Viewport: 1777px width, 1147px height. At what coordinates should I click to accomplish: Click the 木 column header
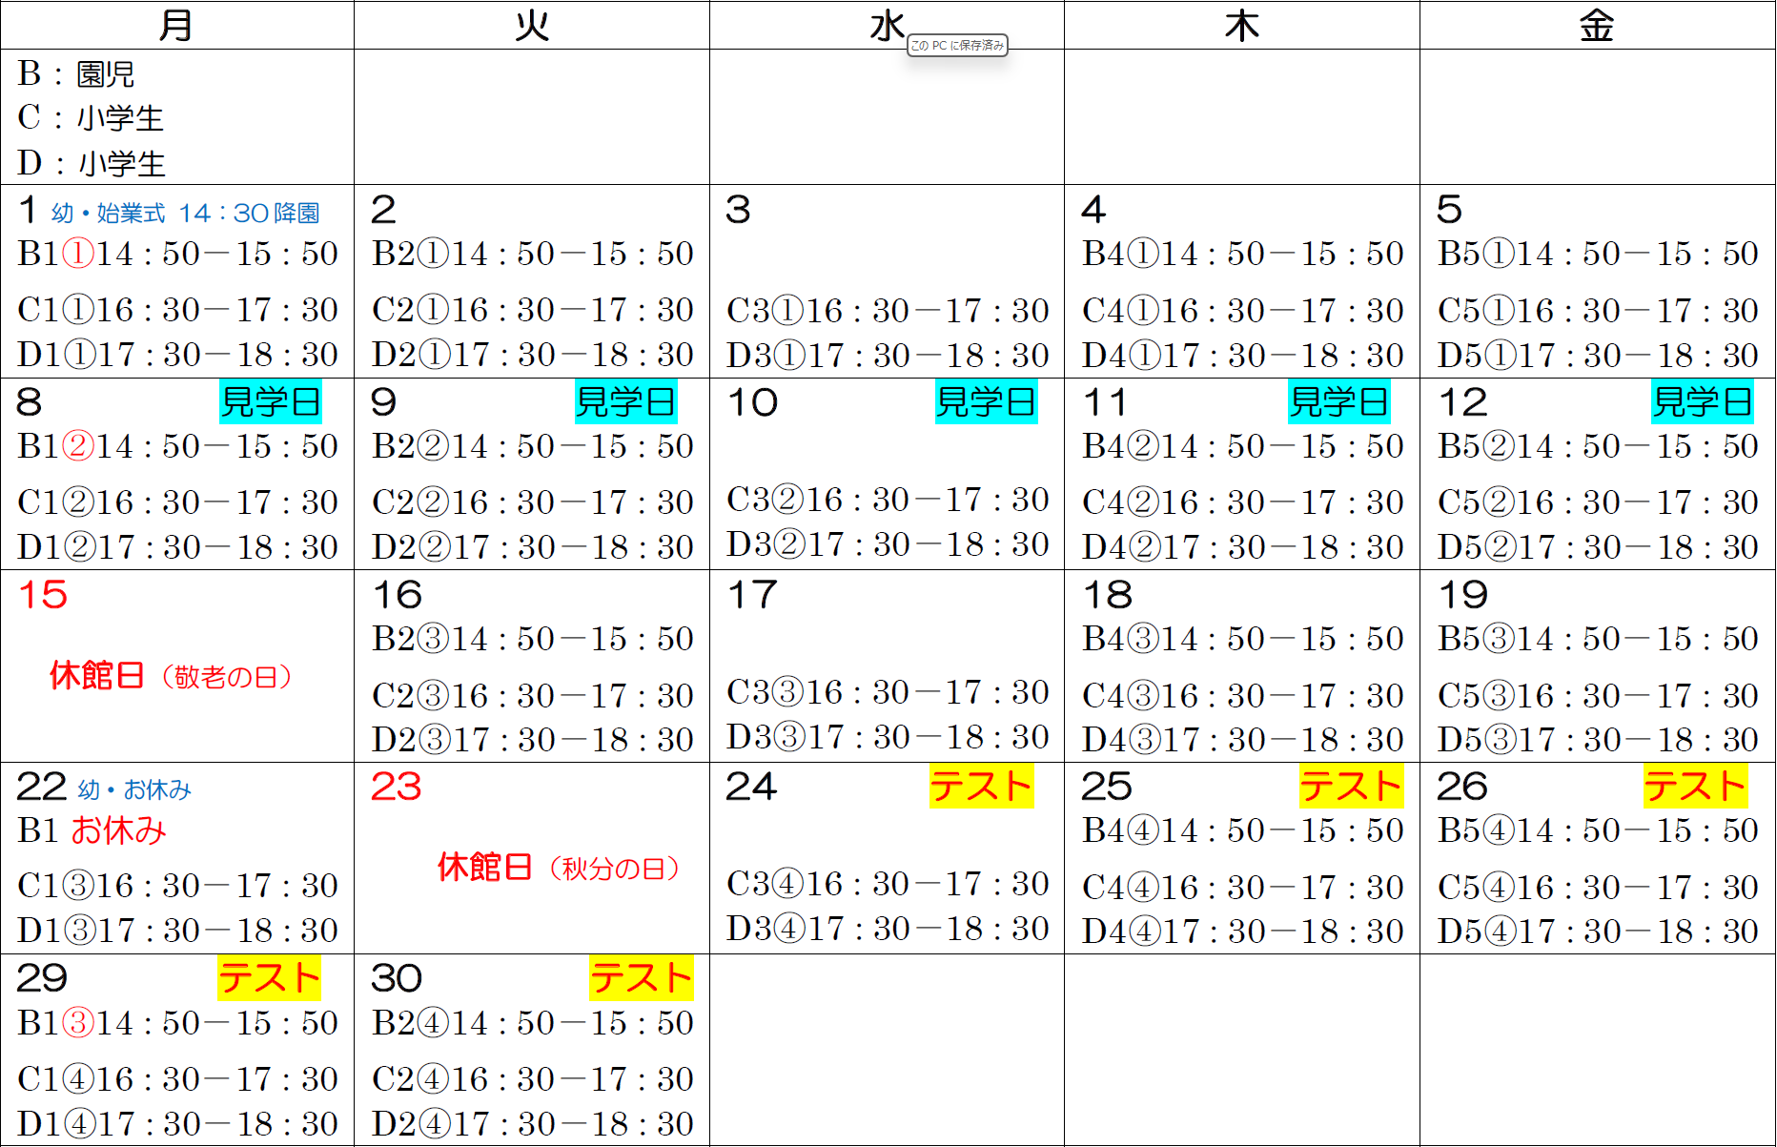click(x=1241, y=25)
